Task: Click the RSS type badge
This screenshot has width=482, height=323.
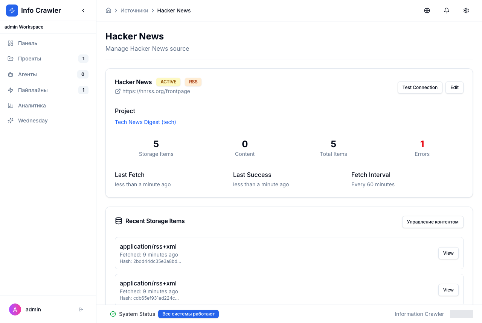Action: tap(193, 82)
